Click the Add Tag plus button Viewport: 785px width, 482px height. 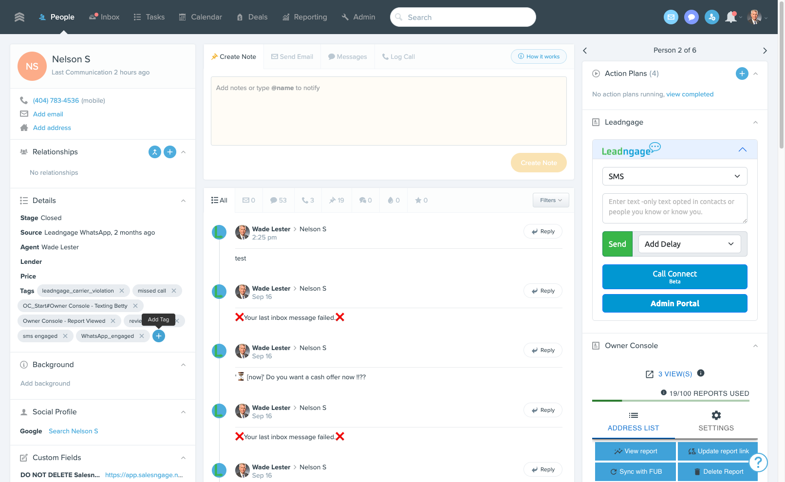point(159,336)
